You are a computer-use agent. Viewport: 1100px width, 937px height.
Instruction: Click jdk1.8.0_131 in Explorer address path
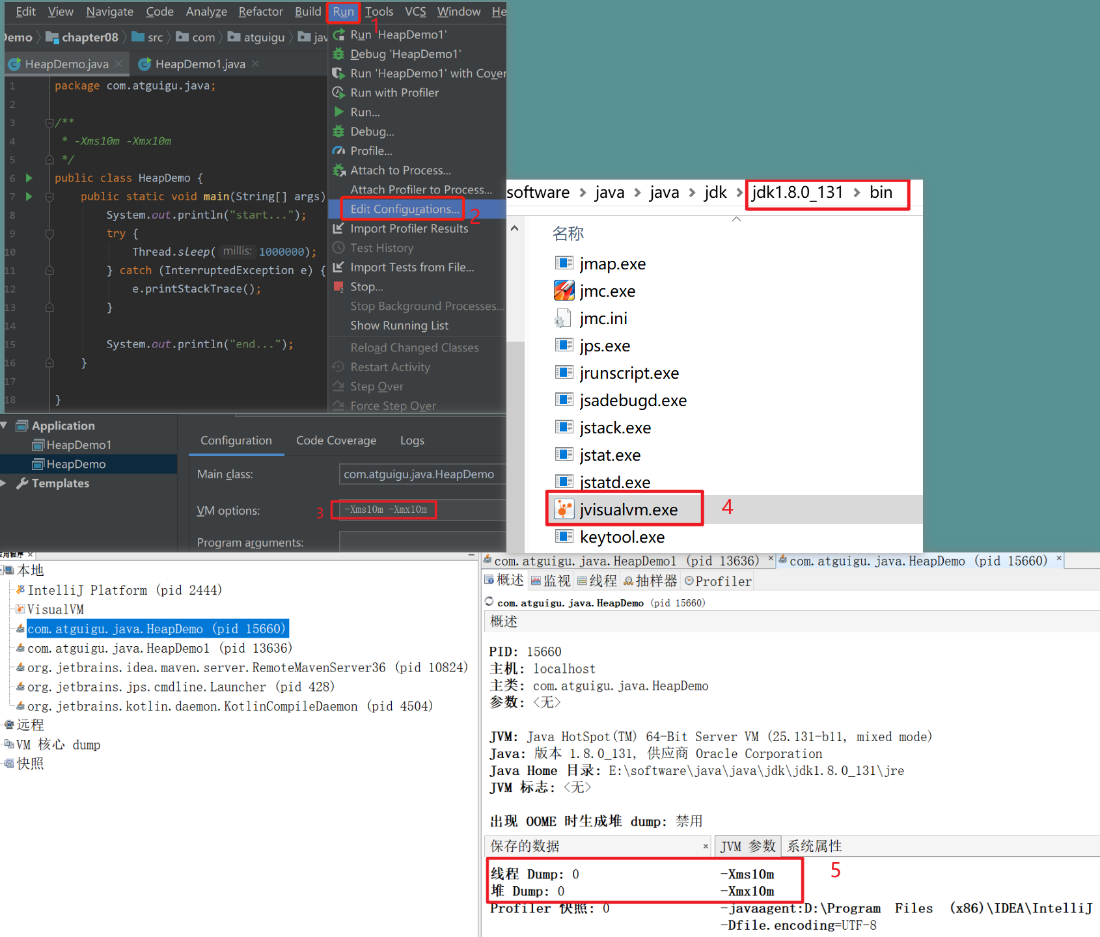click(797, 193)
